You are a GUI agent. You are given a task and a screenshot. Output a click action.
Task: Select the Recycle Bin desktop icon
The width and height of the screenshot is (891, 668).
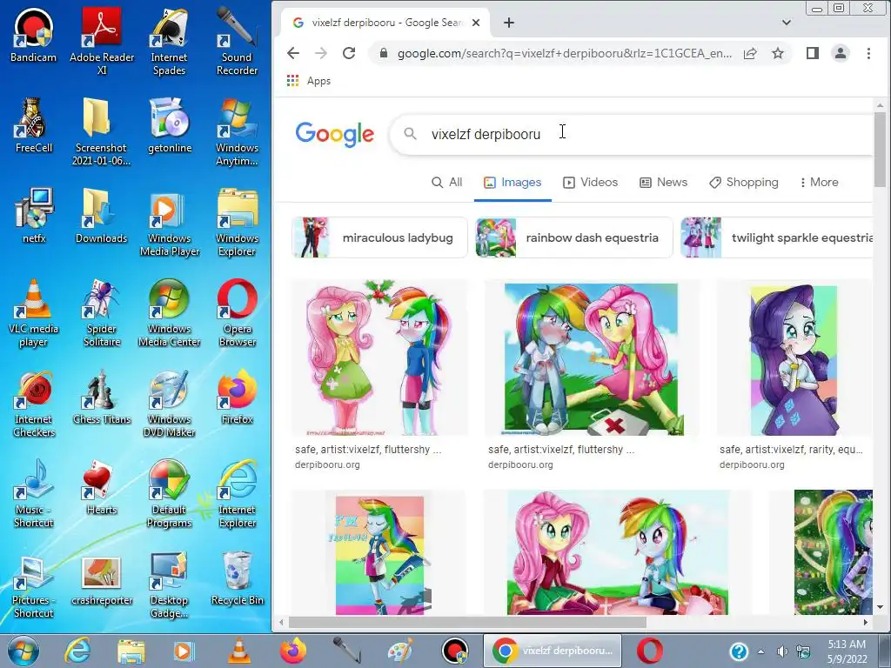coord(237,578)
